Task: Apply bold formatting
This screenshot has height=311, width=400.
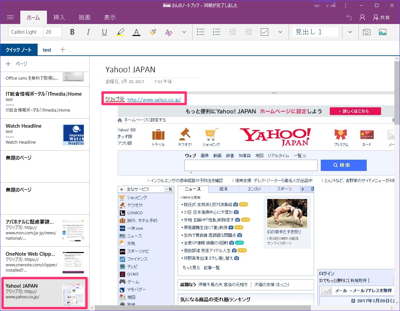Action: pyautogui.click(x=72, y=32)
